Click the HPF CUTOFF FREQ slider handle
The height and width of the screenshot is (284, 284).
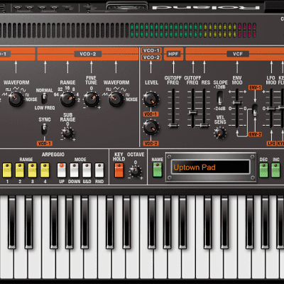(173, 126)
